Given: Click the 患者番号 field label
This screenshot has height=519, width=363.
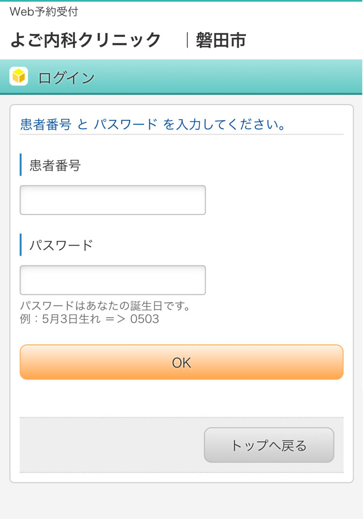Looking at the screenshot, I should (x=55, y=166).
